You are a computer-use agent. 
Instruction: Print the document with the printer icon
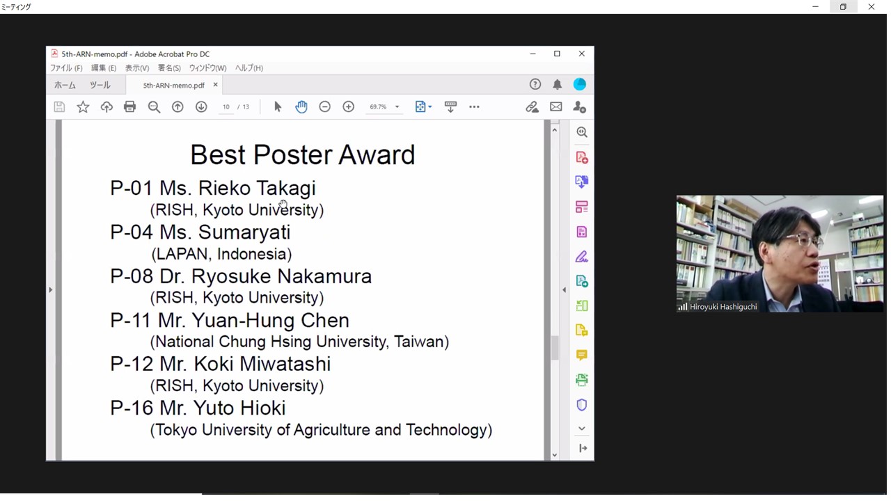pyautogui.click(x=129, y=107)
